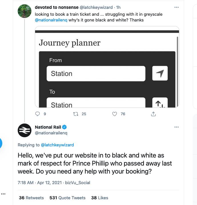Open the @latchkeywizard replying-to link
The image size is (197, 205).
(x=57, y=145)
